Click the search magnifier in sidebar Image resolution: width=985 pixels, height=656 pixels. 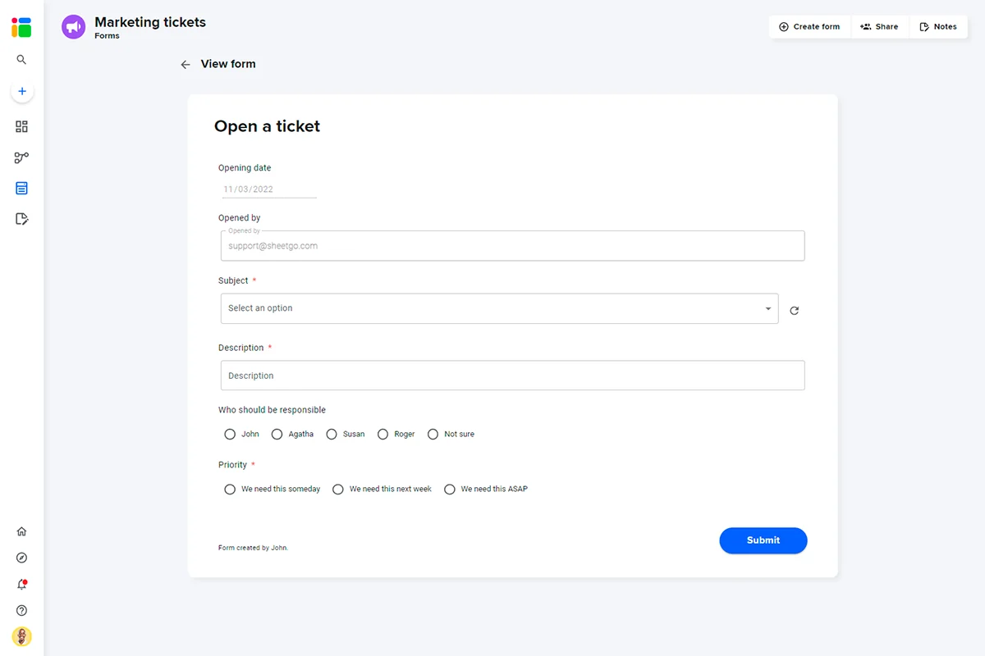point(22,60)
